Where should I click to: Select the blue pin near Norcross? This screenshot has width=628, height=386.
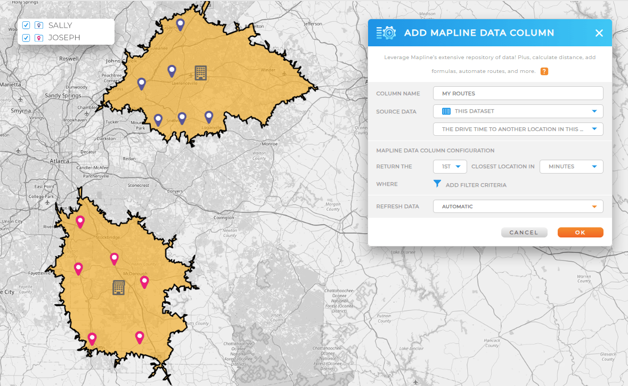click(141, 84)
